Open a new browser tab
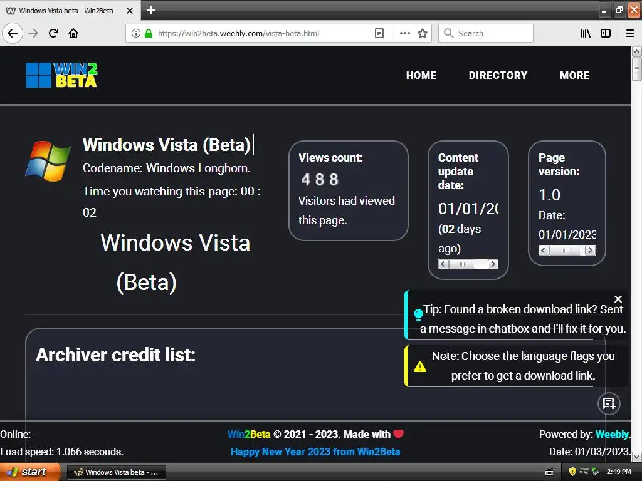Image resolution: width=642 pixels, height=481 pixels. [x=150, y=10]
